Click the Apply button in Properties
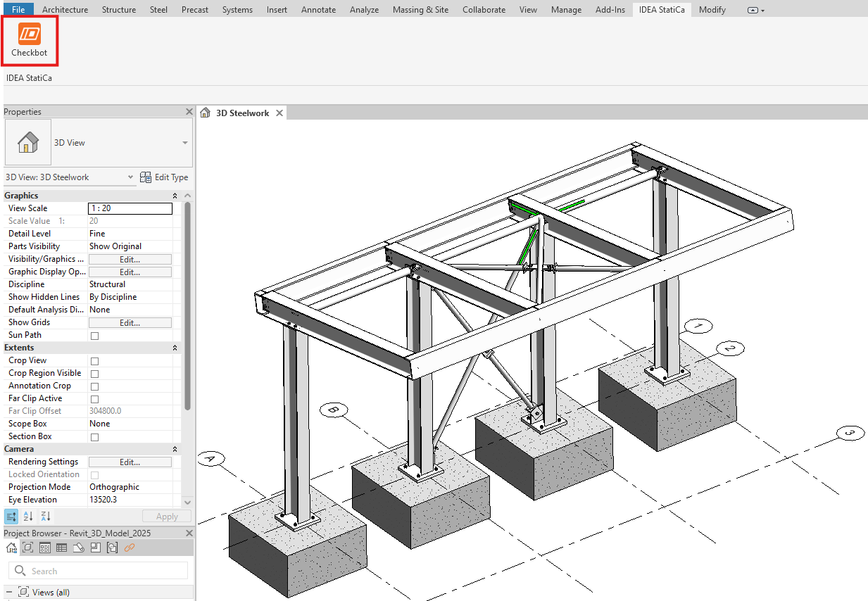The image size is (868, 601). click(167, 517)
